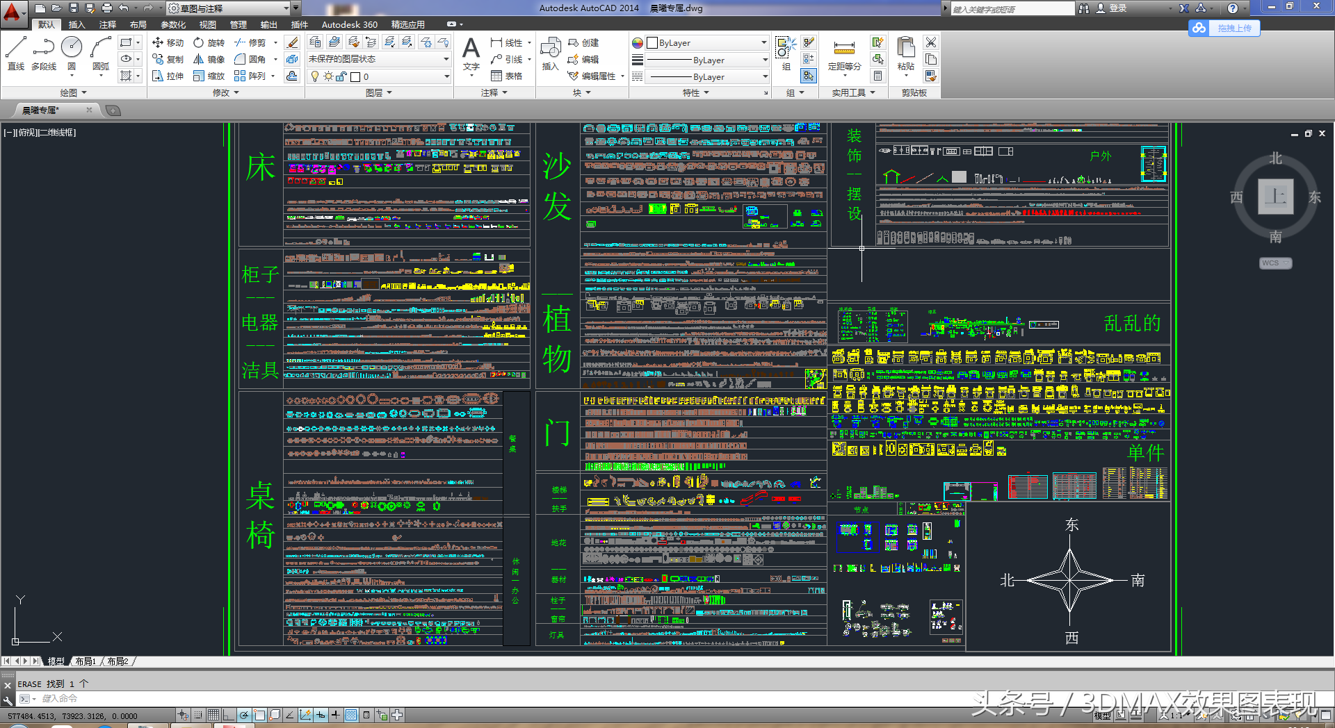1335x728 pixels.
Task: Click the 镜像 mirror tool
Action: [209, 59]
